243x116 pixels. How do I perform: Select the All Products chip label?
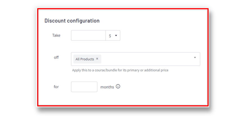85,59
